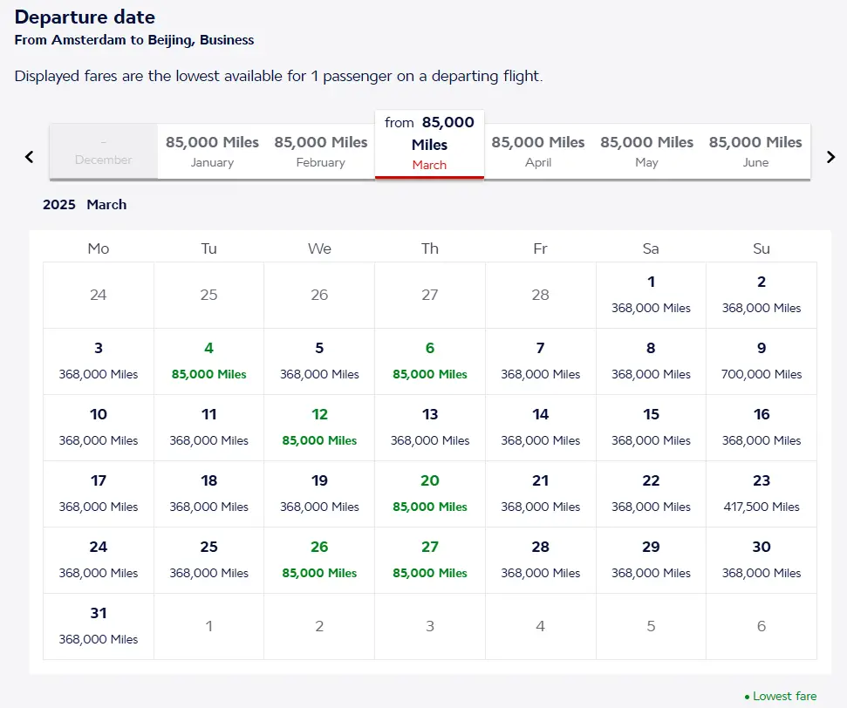Click the next months right arrow
Viewport: 847px width, 708px height.
point(830,157)
